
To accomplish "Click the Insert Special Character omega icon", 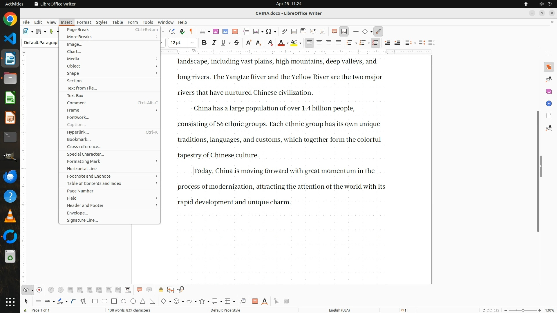I will (x=269, y=31).
